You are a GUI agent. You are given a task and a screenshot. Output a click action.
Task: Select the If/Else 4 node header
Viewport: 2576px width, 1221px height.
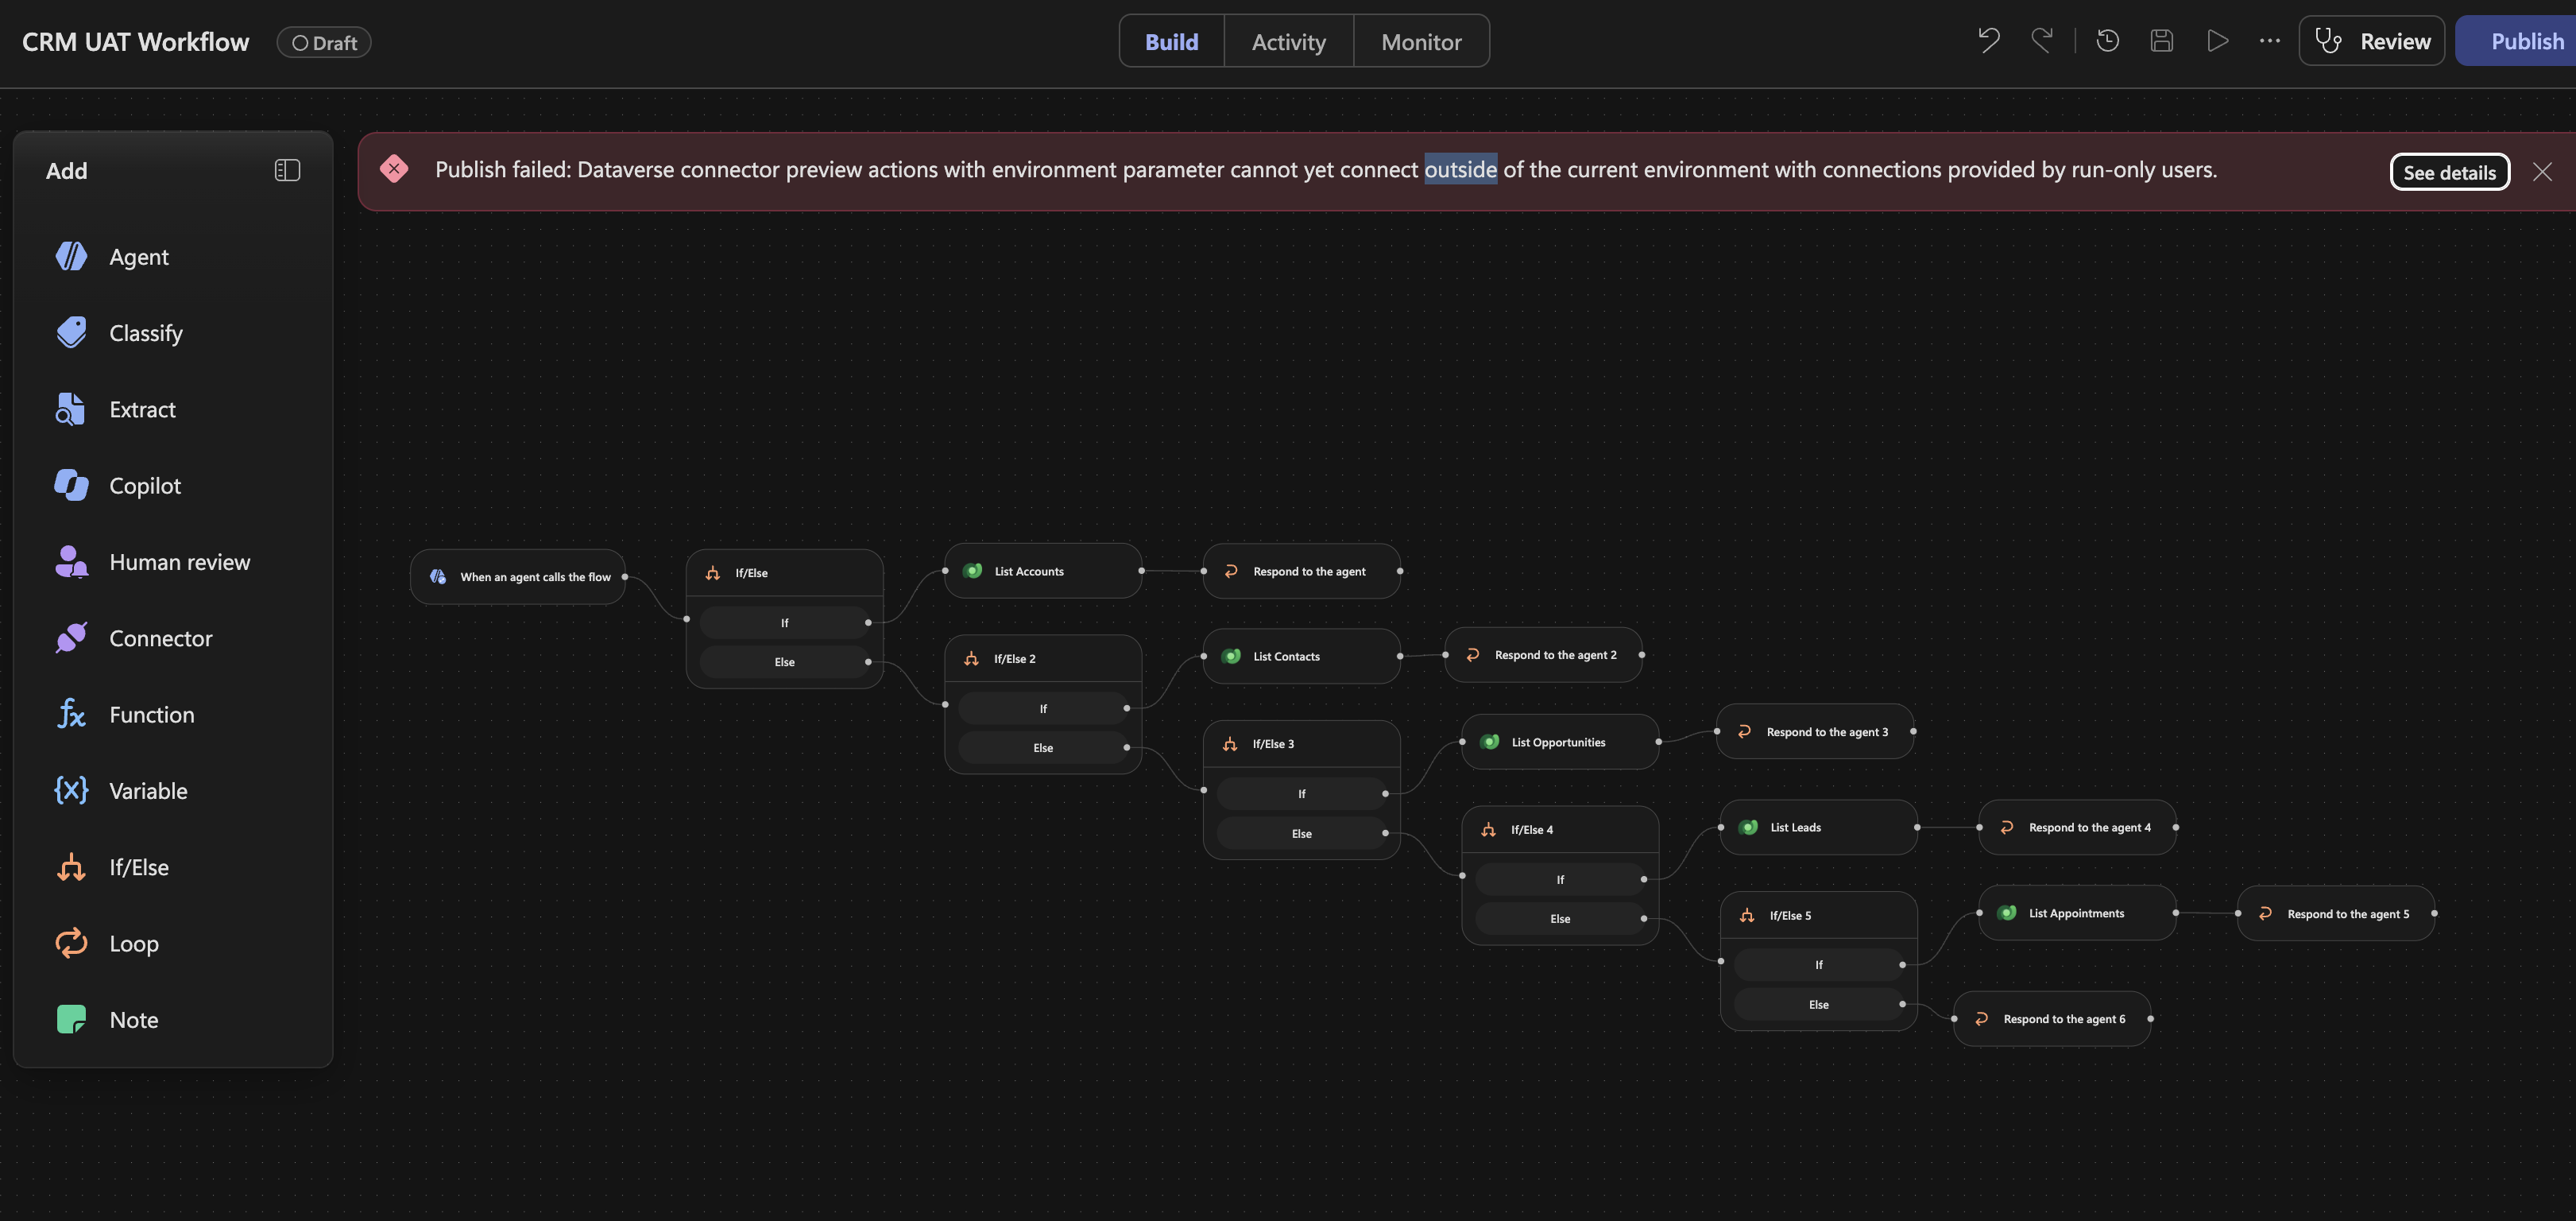(1560, 831)
